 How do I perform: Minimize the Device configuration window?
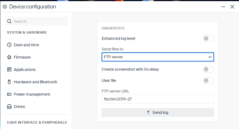click(223, 7)
